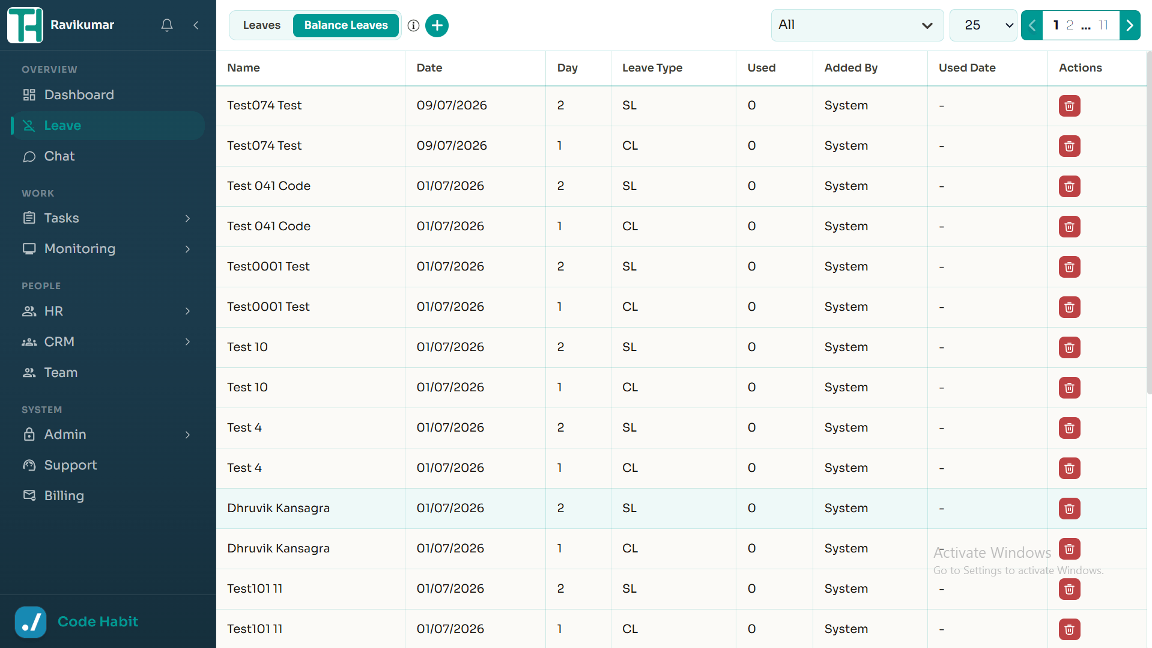Open Dashboard from the sidebar
The width and height of the screenshot is (1152, 648).
click(x=108, y=95)
